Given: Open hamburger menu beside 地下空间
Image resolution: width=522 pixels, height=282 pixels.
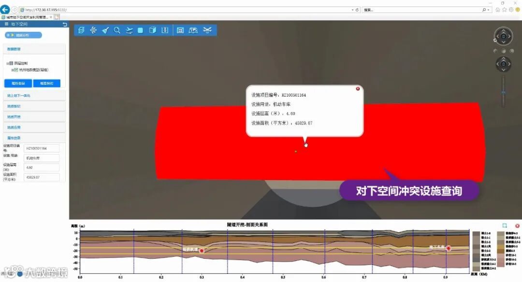Looking at the screenshot, I should click(6, 24).
